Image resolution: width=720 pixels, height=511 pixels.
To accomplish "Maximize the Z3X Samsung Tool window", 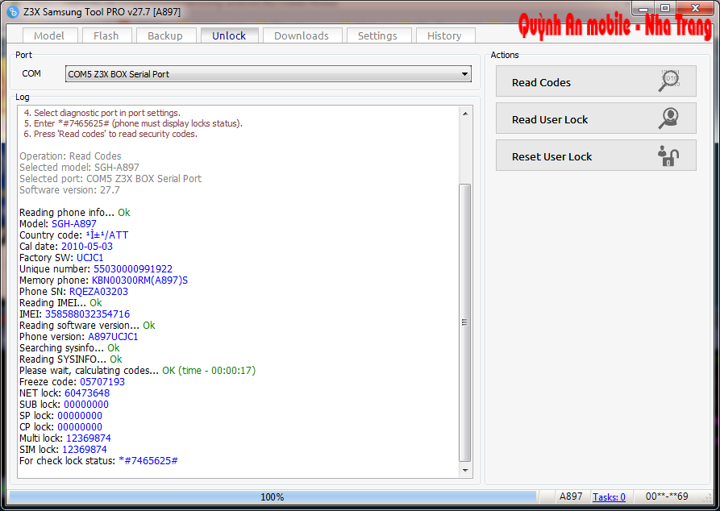I will pos(664,8).
